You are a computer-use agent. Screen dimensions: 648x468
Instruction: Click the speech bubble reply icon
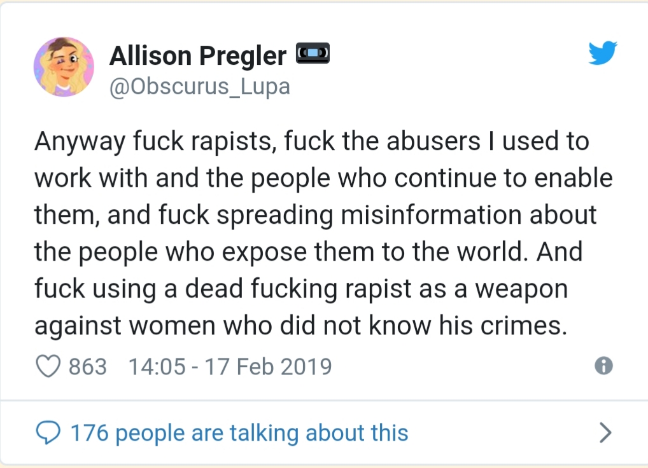point(47,433)
